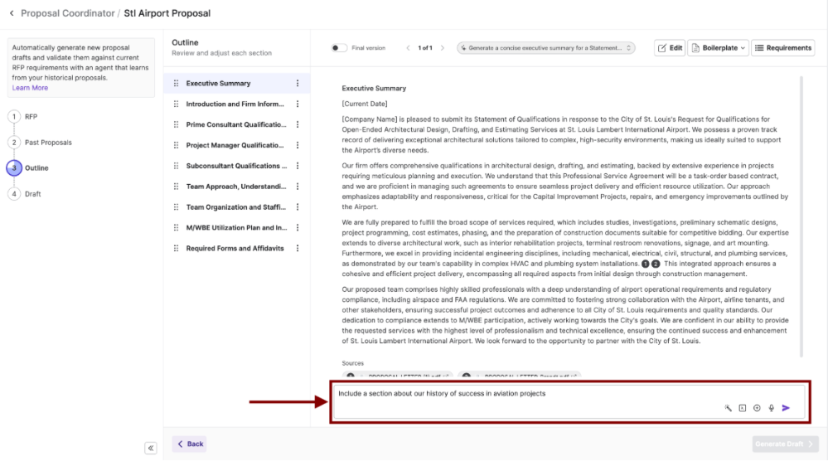
Task: Grab drag handle of Subconsultant Qualifications
Action: pos(176,166)
